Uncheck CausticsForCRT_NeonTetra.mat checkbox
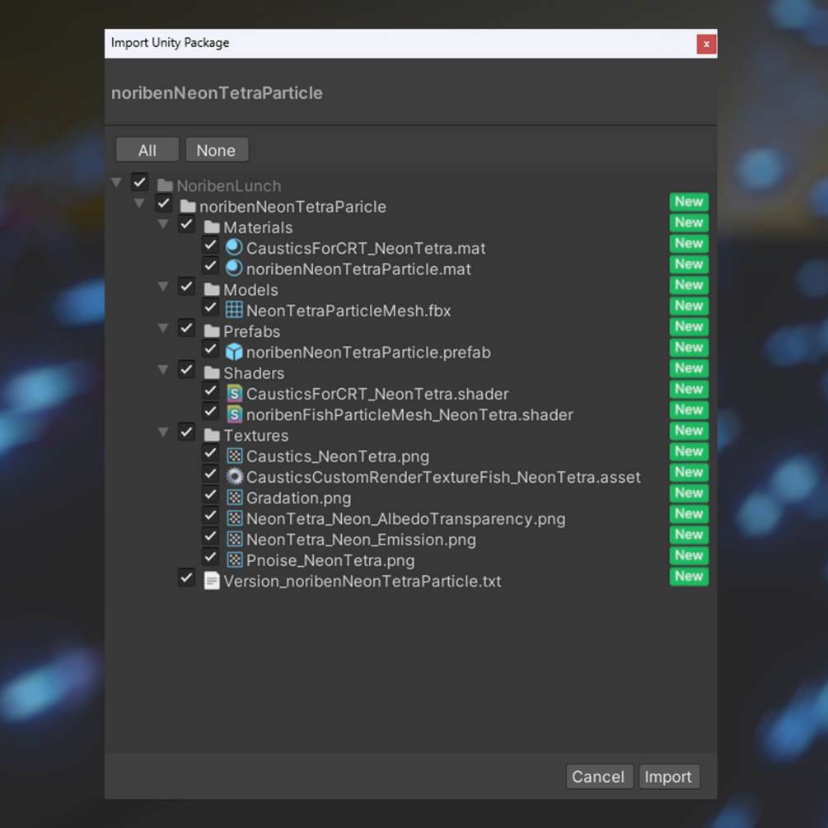Screen dimensions: 828x828 [x=210, y=245]
